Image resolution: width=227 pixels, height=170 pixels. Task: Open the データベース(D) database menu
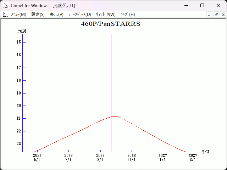79,15
